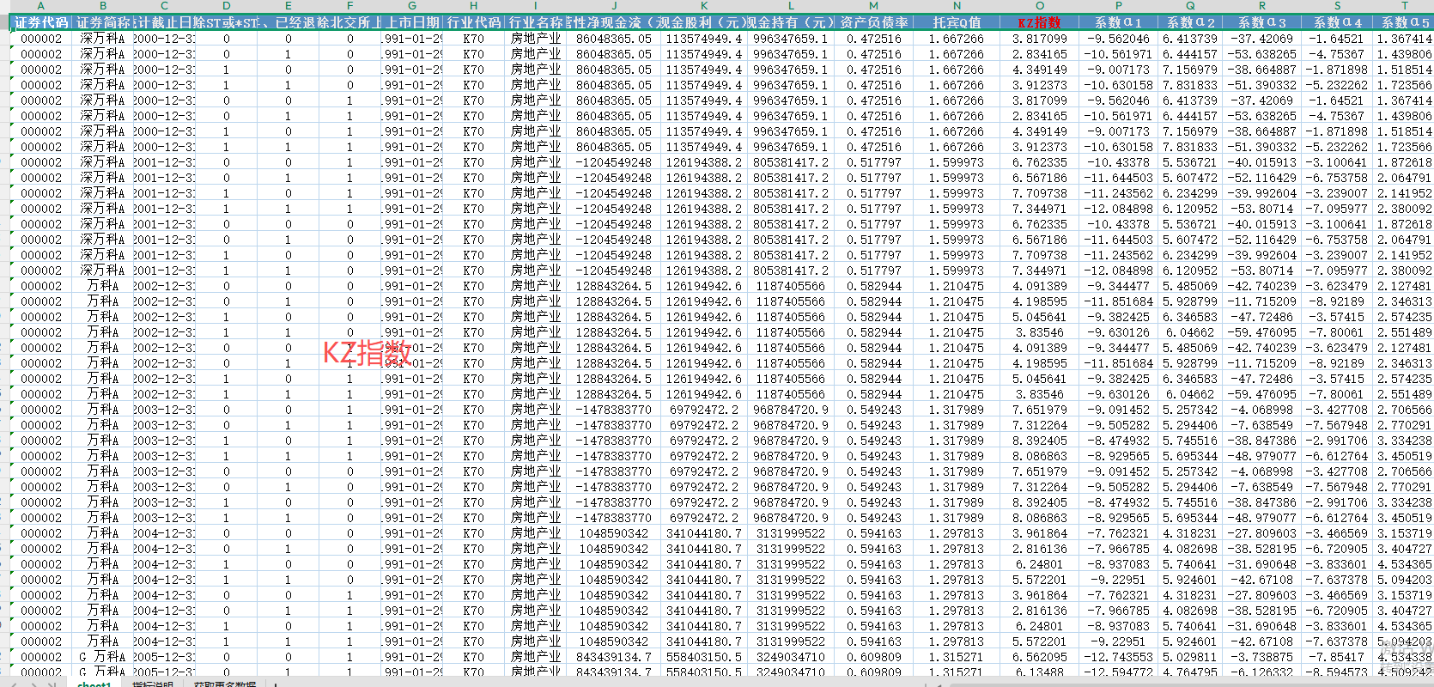The image size is (1434, 687).
Task: Select column H by its letter header
Action: coord(473,6)
